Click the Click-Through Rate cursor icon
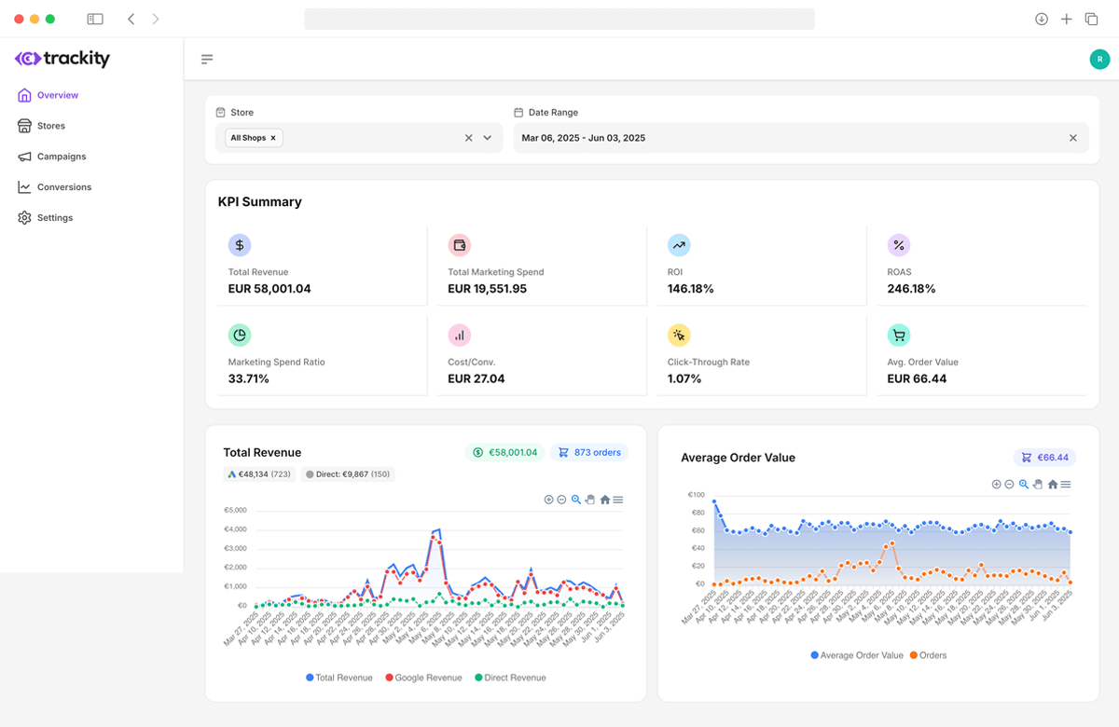 pyautogui.click(x=679, y=335)
